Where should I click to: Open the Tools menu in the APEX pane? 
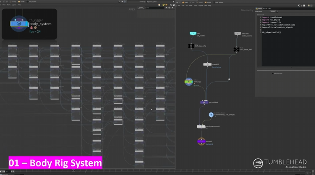[x=8, y=5]
